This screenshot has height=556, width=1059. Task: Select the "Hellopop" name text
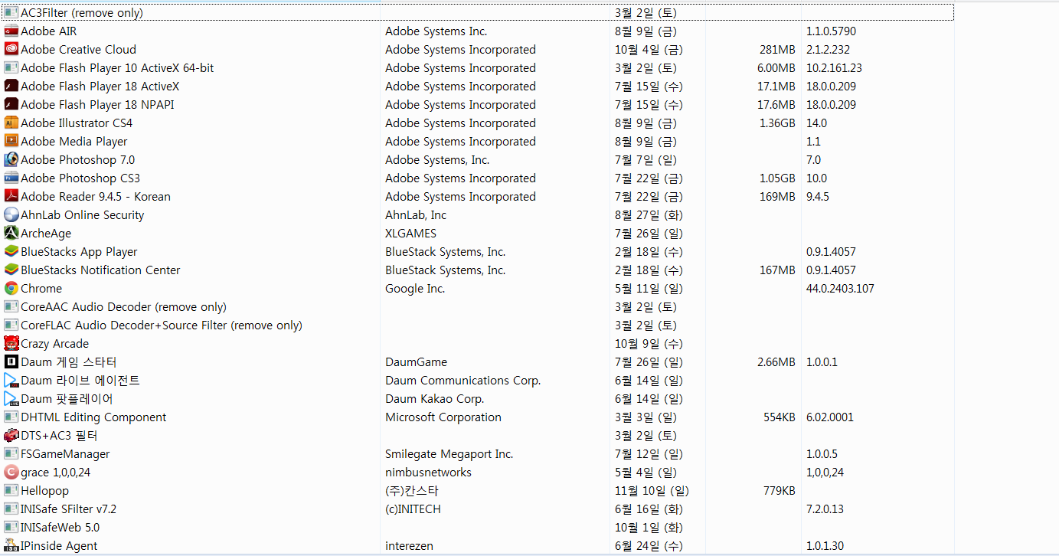click(44, 491)
